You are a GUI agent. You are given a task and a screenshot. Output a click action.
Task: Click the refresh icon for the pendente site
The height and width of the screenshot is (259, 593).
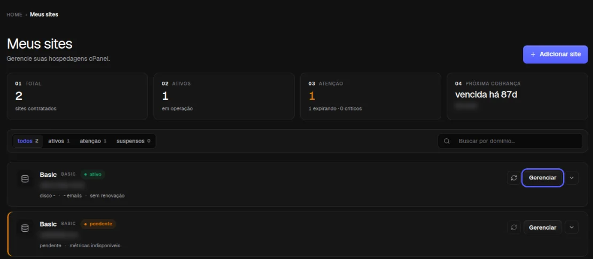click(513, 227)
